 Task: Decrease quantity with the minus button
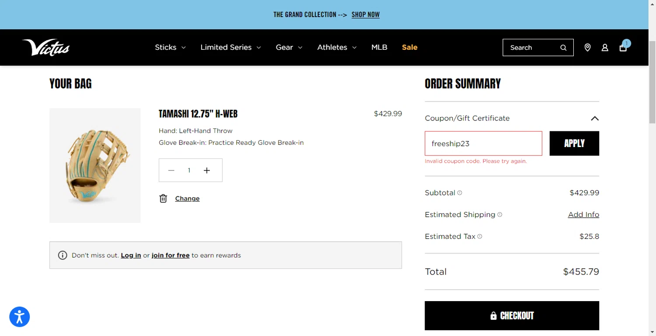(x=171, y=170)
